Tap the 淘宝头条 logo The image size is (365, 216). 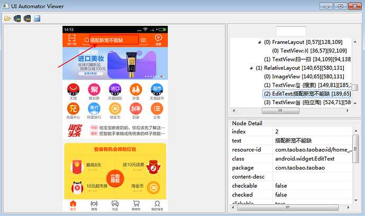[x=75, y=130]
